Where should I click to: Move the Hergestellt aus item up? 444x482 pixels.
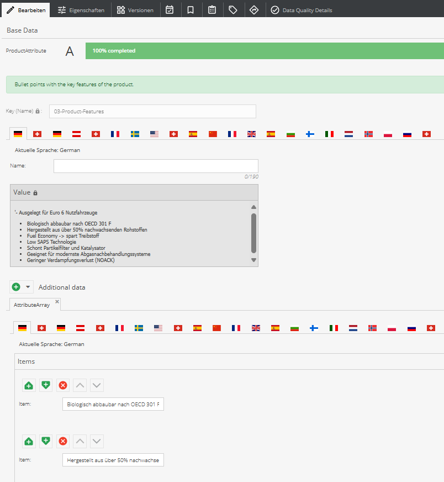pos(80,441)
